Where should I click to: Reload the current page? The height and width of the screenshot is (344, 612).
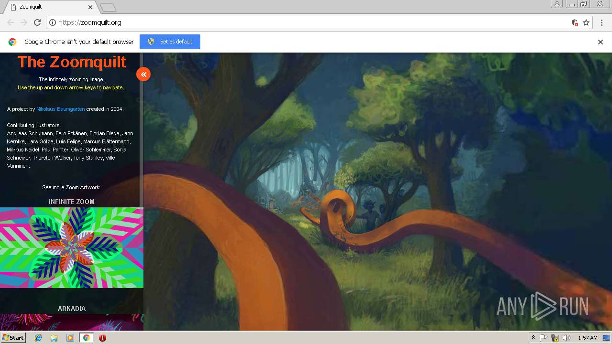37,22
